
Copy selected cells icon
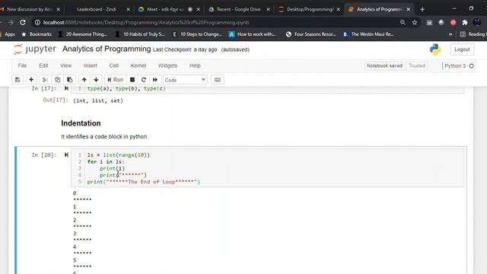58,80
